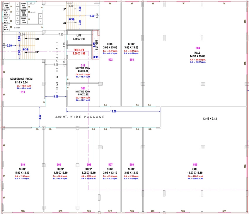This screenshot has width=249, height=214.
Task: Click 'B.A. = 16.27 sq.mt.' area value
Action: coord(83,100)
